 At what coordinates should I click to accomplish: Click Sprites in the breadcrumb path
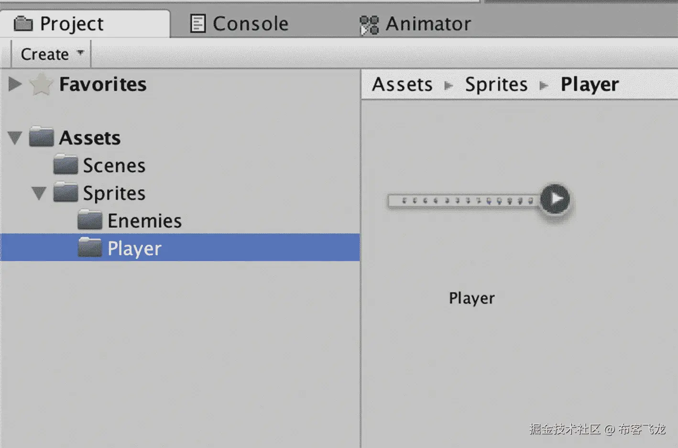coord(496,85)
